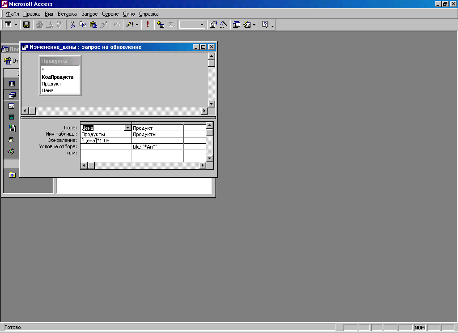Select the asterisk in Продукты field list
This screenshot has width=458, height=333.
coord(43,69)
